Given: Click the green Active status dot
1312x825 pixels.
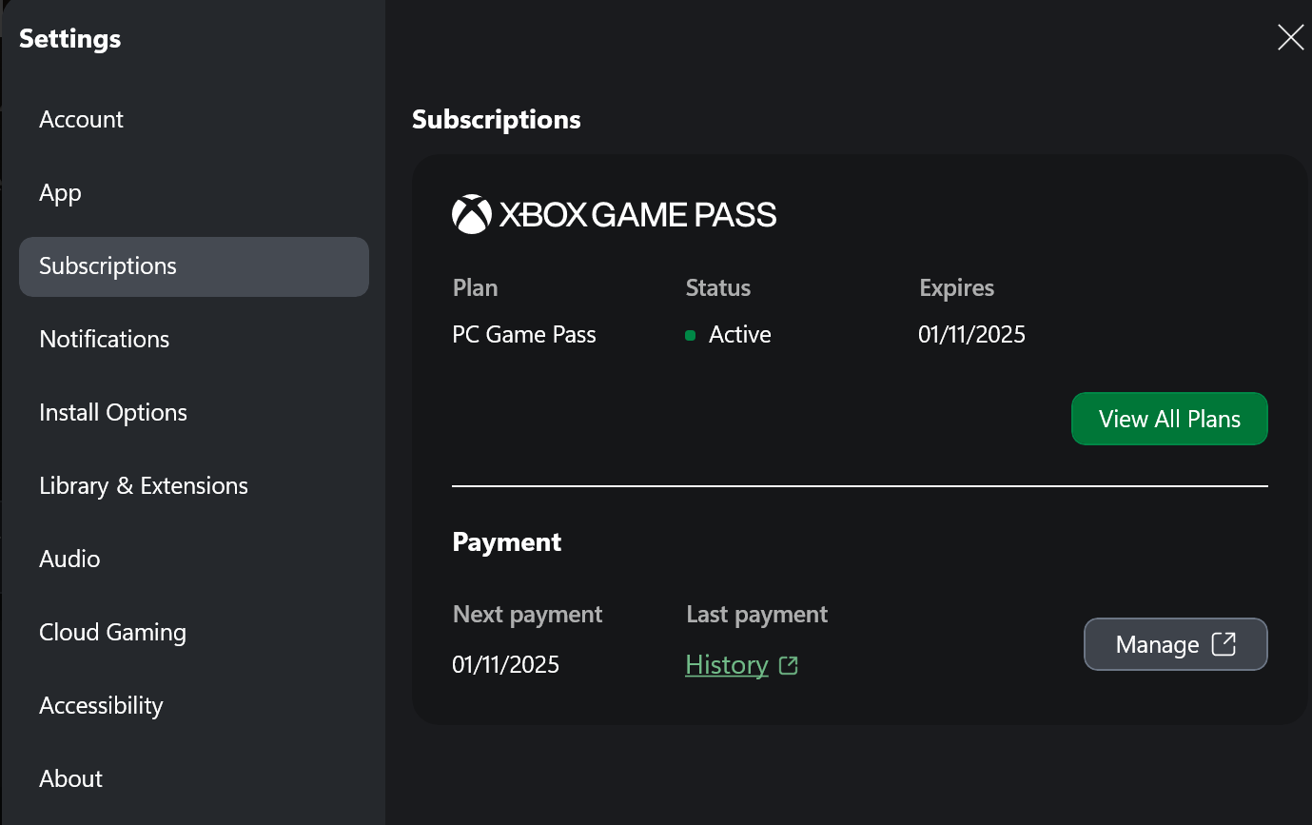Looking at the screenshot, I should 691,335.
